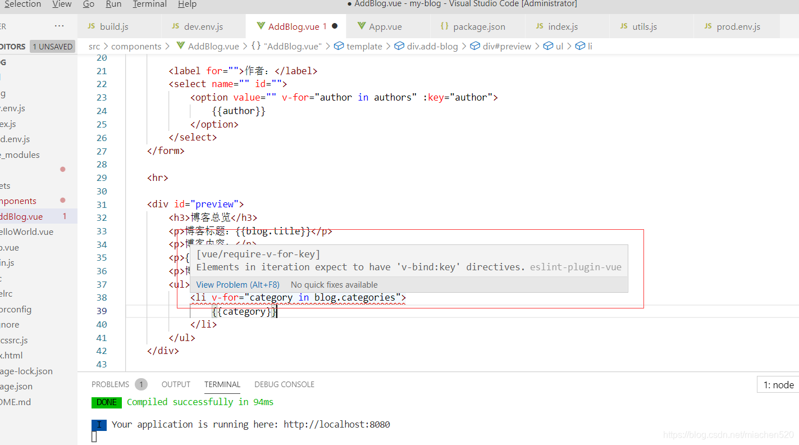Viewport: 799px width, 445px height.
Task: Click the green DONE badge in terminal
Action: pyautogui.click(x=106, y=402)
